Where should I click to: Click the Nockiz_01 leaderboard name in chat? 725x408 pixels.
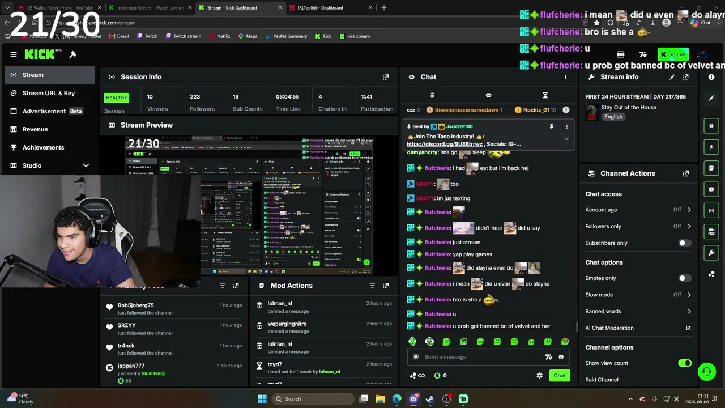(536, 110)
